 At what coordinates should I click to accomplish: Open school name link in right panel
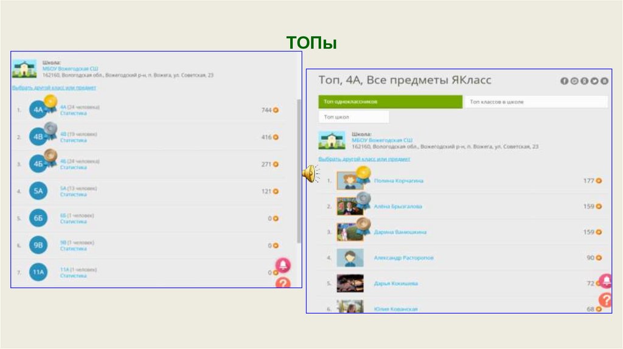click(382, 140)
